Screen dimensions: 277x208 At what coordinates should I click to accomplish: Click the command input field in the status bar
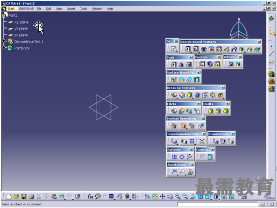tap(217, 204)
